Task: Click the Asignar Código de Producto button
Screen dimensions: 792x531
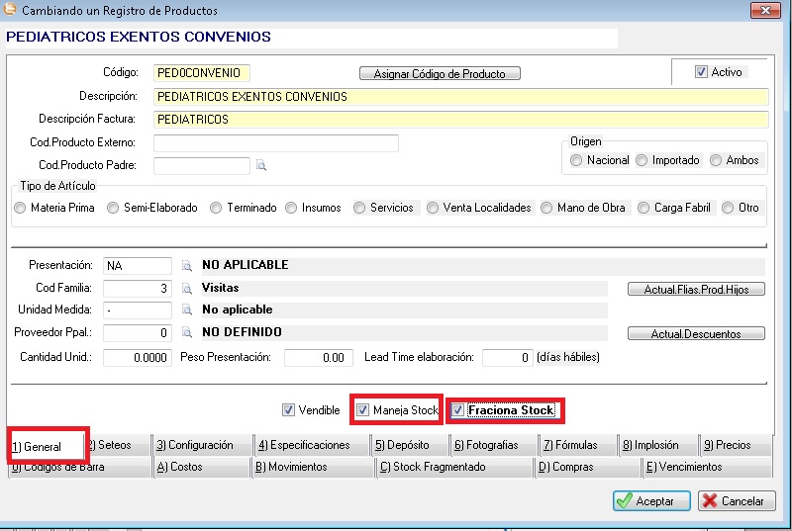Action: [439, 74]
